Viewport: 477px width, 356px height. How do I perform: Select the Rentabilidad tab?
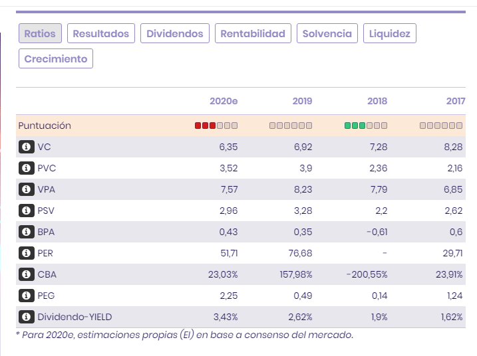click(253, 33)
